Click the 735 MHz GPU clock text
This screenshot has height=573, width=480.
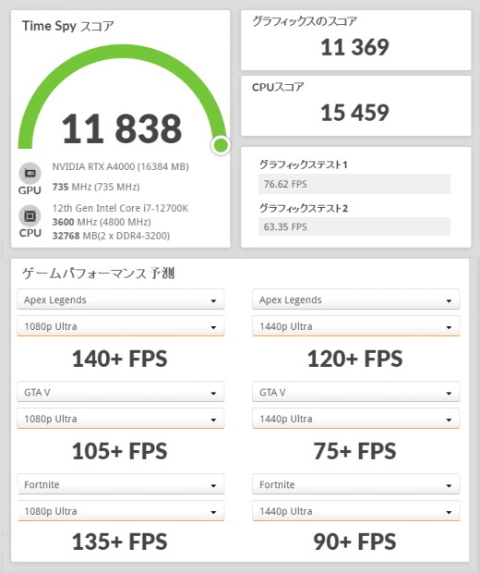96,187
